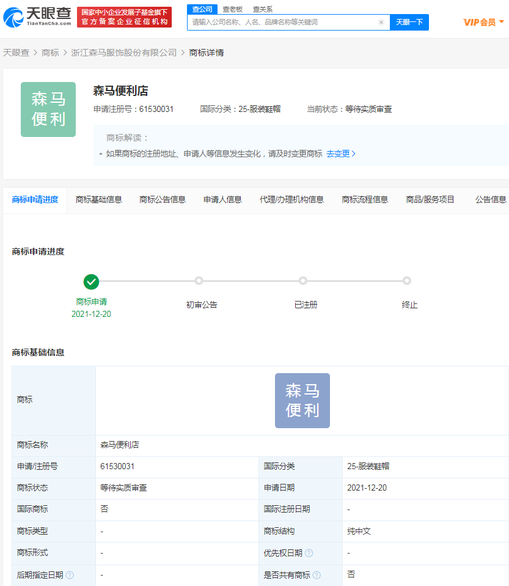Click the 终止 progress step circle
Image resolution: width=509 pixels, height=586 pixels.
pos(407,281)
